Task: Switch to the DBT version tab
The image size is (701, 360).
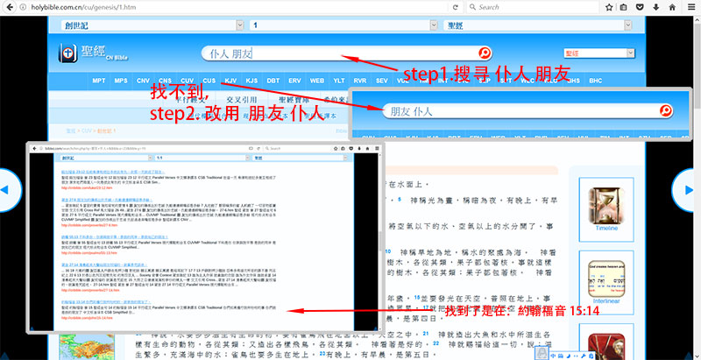Action: tap(273, 81)
